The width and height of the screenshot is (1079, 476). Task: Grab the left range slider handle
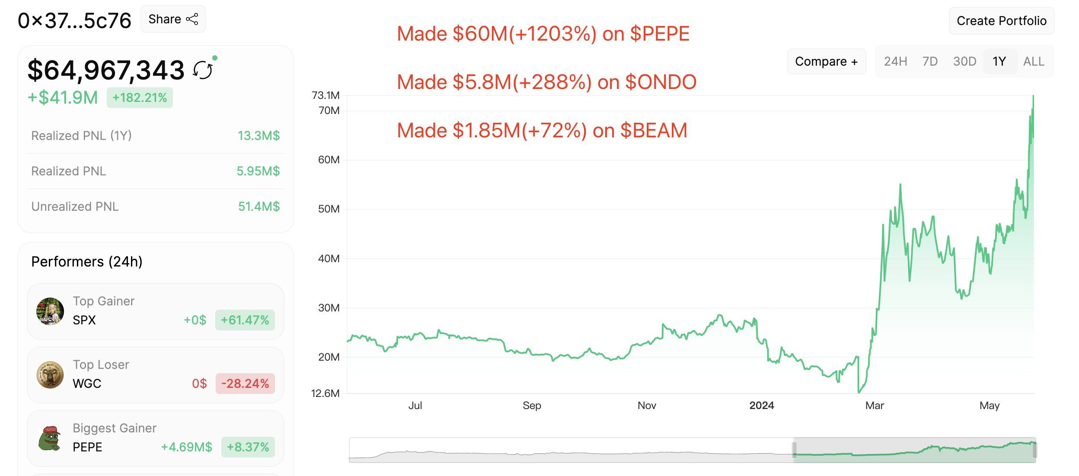794,450
